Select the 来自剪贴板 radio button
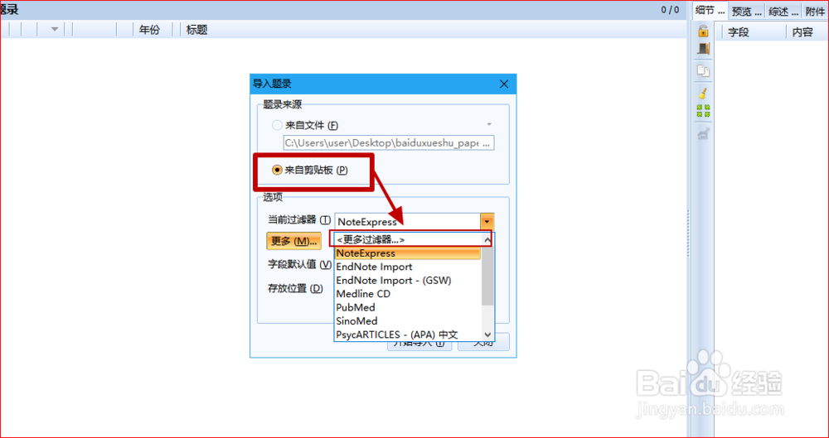829x438 pixels. click(277, 170)
